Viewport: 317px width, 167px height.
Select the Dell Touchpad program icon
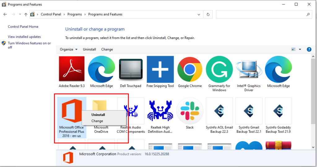click(x=131, y=69)
